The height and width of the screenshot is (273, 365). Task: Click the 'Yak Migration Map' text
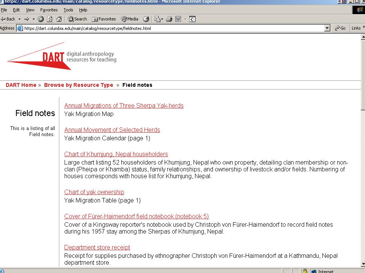pyautogui.click(x=89, y=114)
